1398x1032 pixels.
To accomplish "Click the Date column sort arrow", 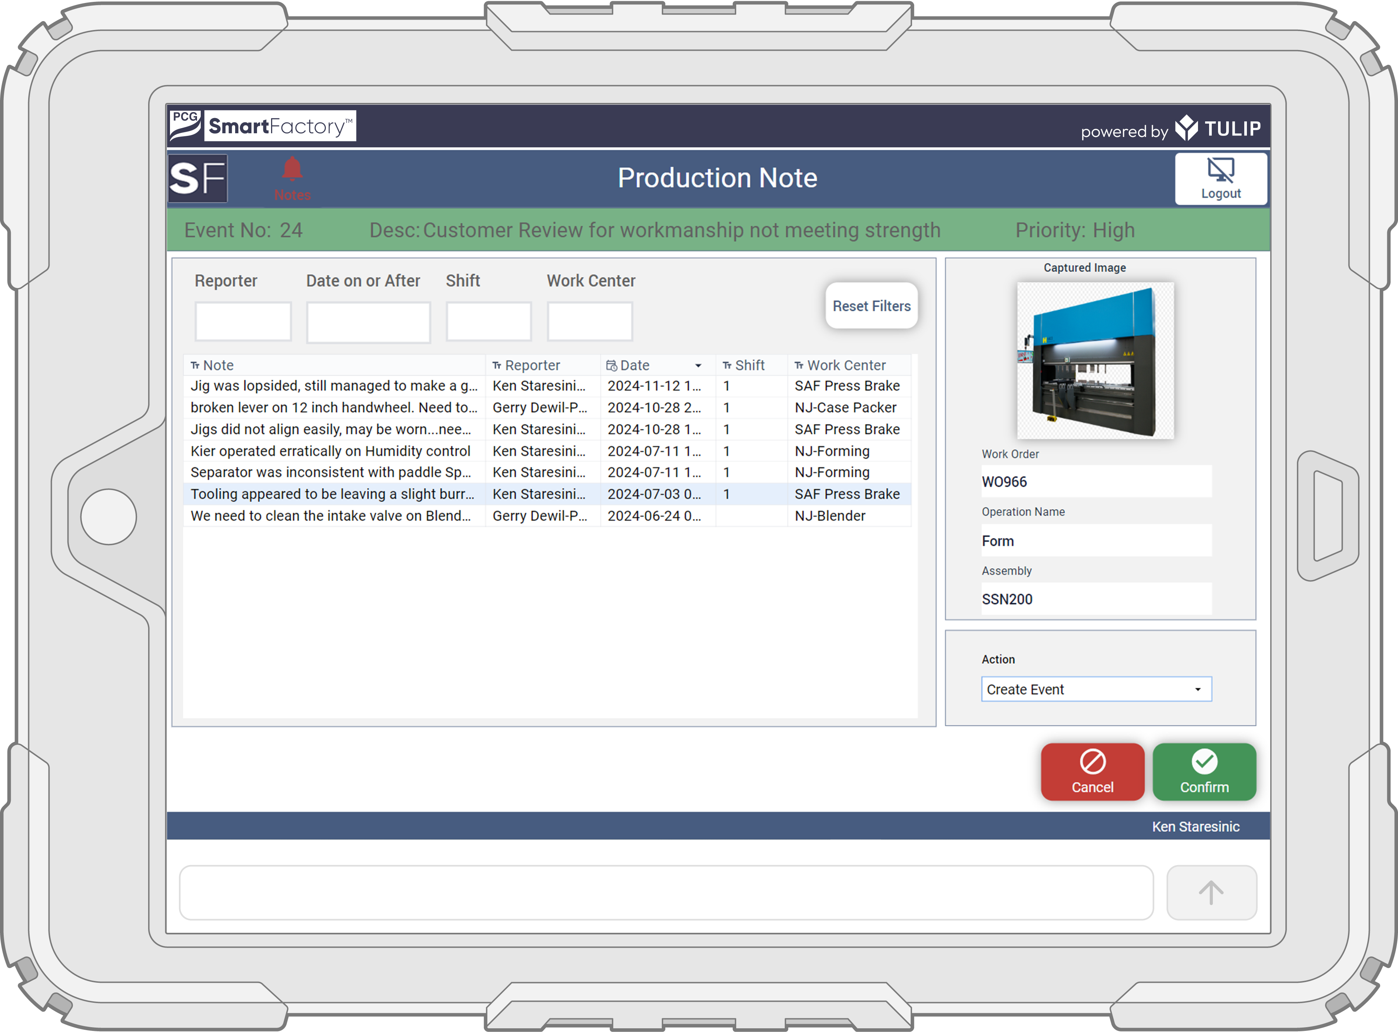I will (697, 366).
